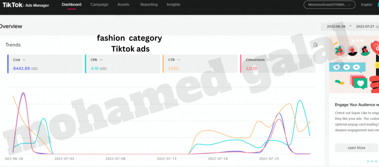This screenshot has height=167, width=379.
Task: Open the Conversions metric dropdown
Action: [268, 60]
